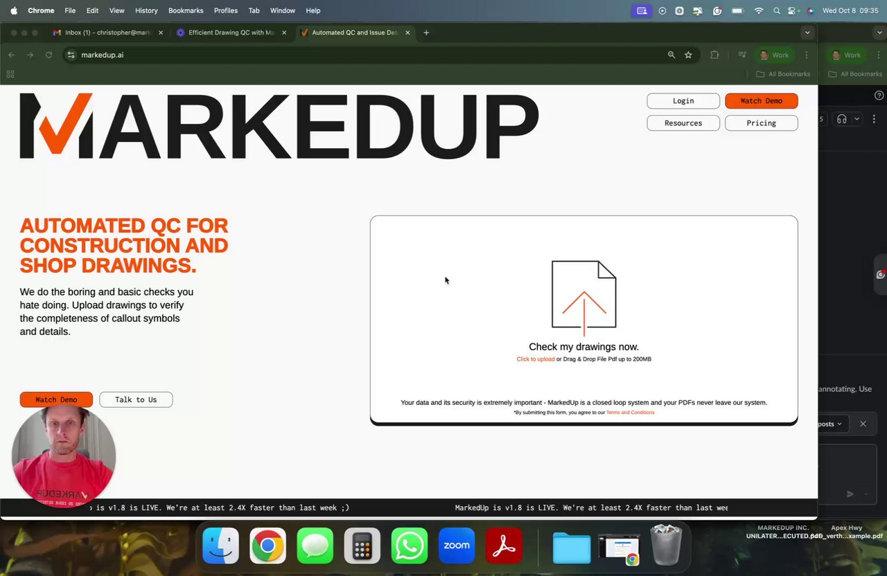Click the help question mark in background window

pos(879,96)
